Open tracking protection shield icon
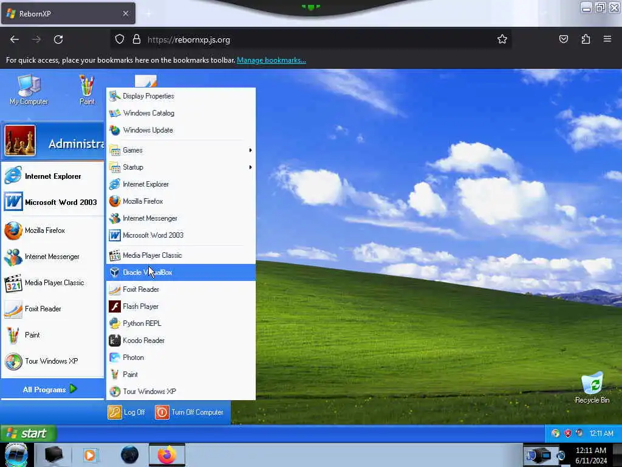 coord(120,39)
